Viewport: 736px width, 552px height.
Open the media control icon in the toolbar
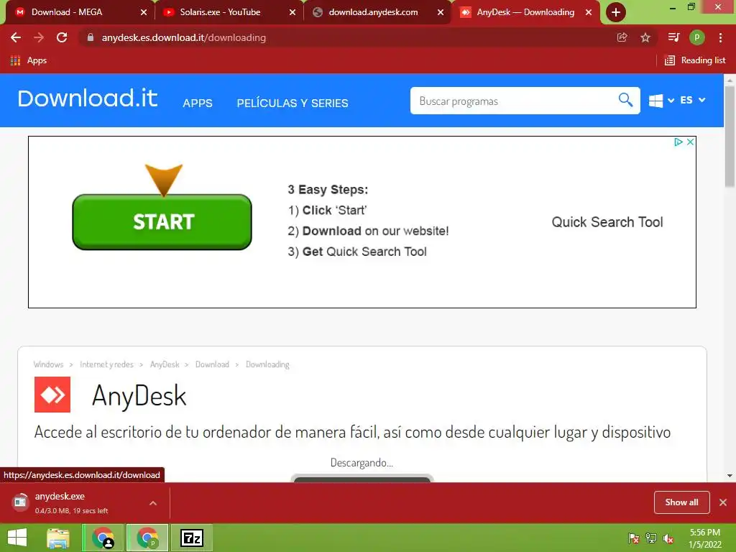pyautogui.click(x=673, y=37)
